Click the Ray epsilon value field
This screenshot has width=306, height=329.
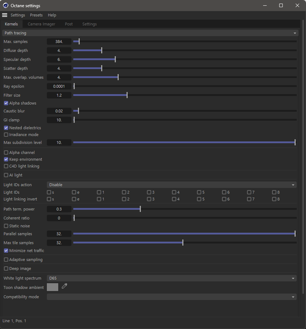coord(59,86)
